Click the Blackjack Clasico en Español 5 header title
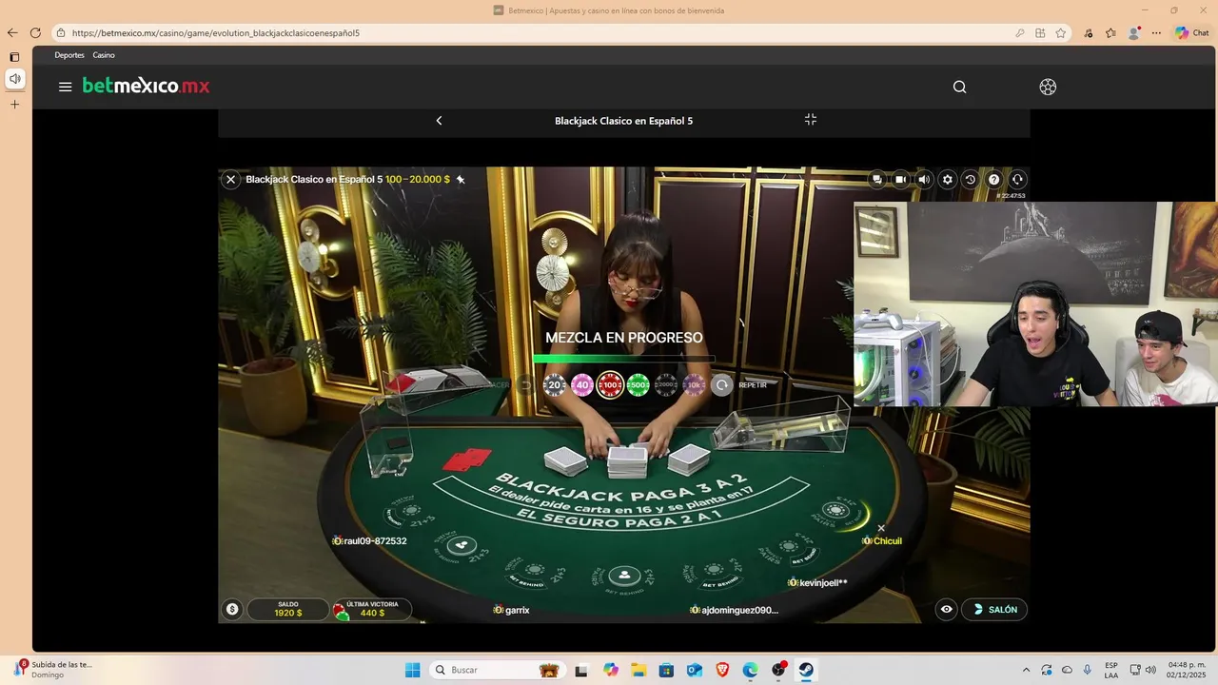The height and width of the screenshot is (685, 1218). [623, 121]
